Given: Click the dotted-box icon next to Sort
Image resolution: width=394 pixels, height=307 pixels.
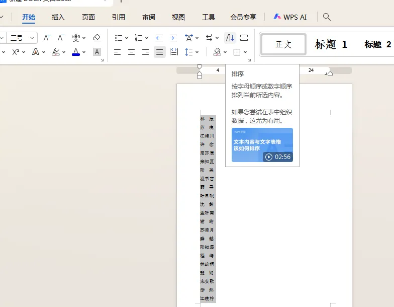Looking at the screenshot, I should click(x=244, y=38).
